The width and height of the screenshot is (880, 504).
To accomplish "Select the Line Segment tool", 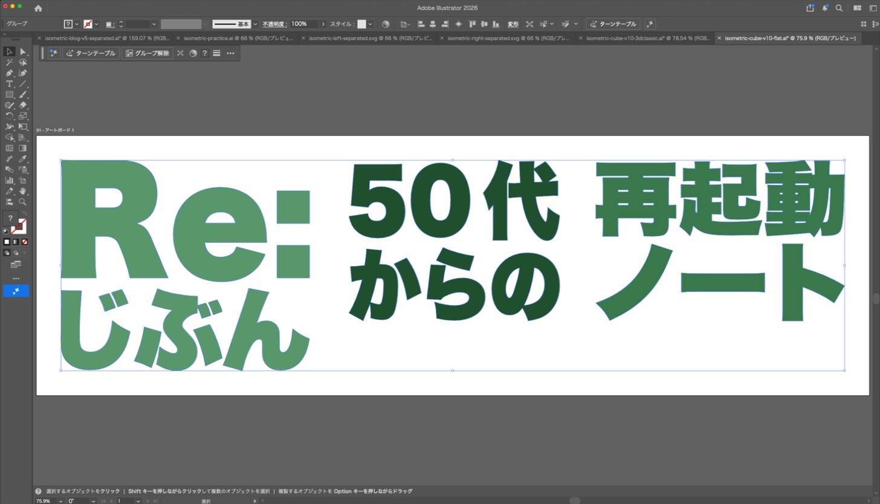I will [x=23, y=84].
